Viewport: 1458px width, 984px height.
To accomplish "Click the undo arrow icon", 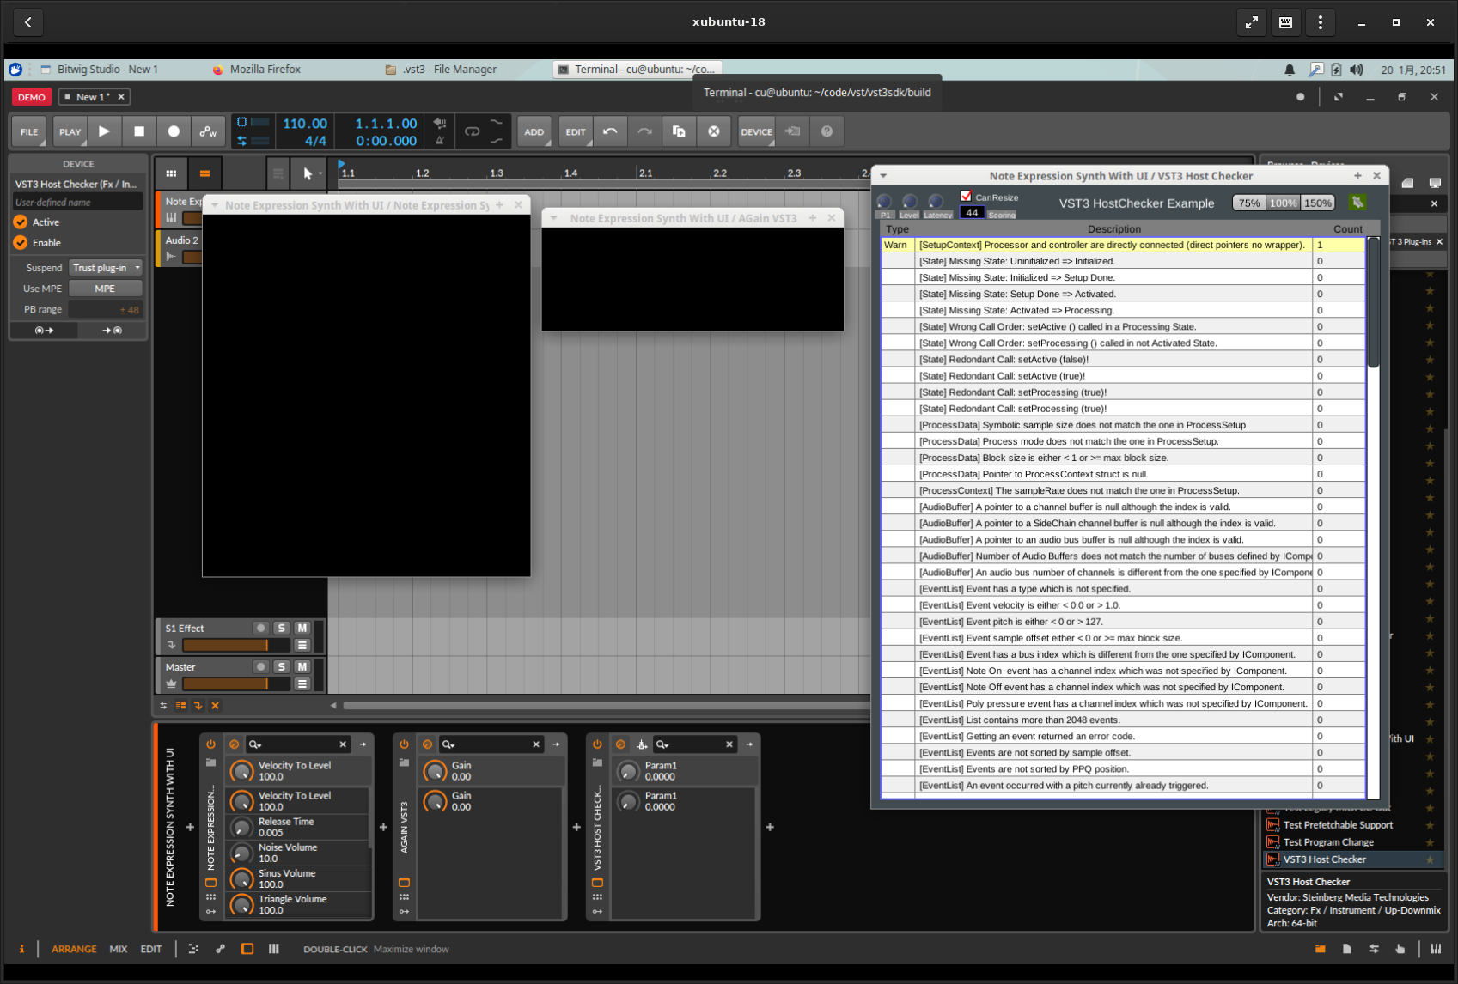I will point(610,131).
